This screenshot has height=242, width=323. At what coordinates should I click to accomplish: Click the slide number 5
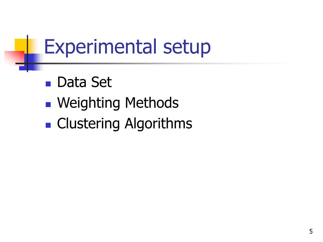tap(311, 232)
